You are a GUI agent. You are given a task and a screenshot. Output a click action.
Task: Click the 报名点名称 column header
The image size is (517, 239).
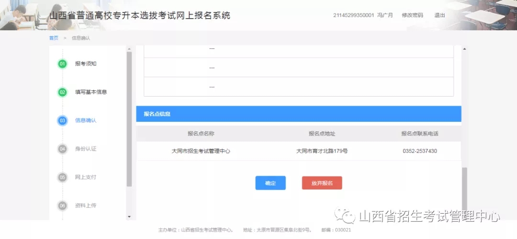(x=201, y=134)
